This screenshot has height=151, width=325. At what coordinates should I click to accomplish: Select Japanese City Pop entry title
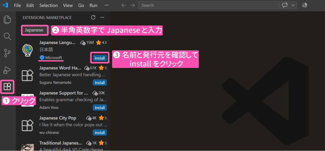(58, 118)
